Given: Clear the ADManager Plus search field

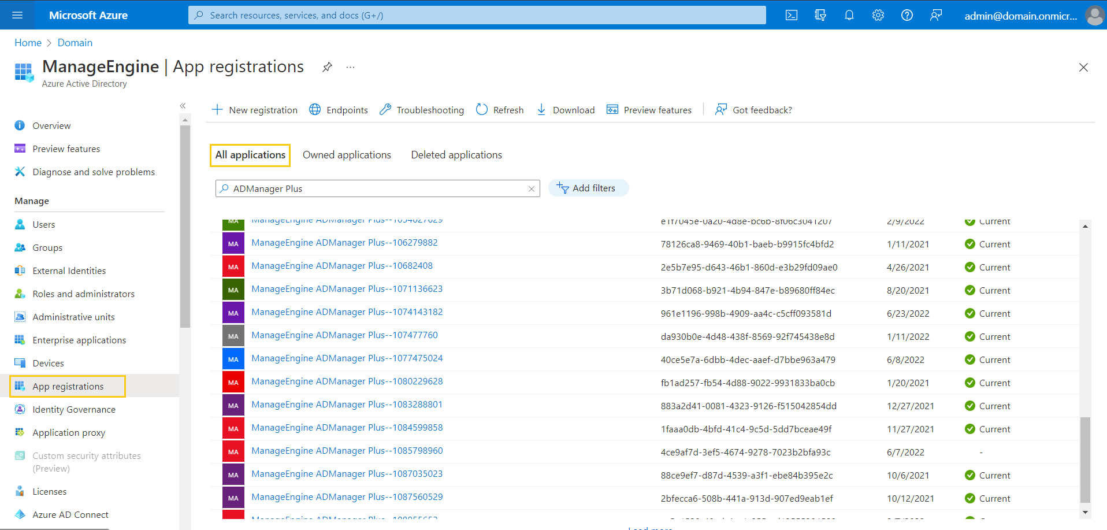Looking at the screenshot, I should (531, 188).
